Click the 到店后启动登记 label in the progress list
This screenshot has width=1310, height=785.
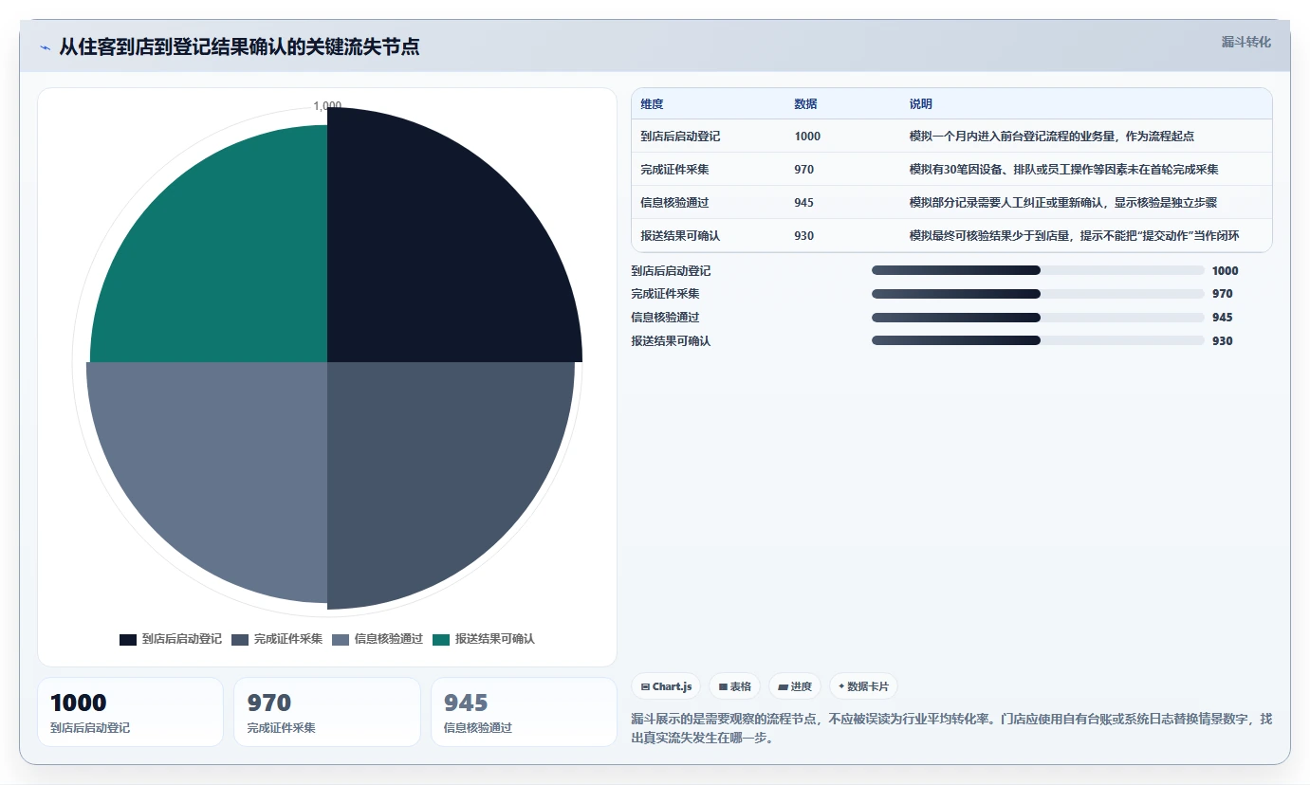[x=671, y=271]
